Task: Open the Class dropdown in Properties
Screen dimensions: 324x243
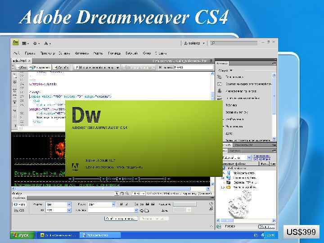Action: point(102,204)
